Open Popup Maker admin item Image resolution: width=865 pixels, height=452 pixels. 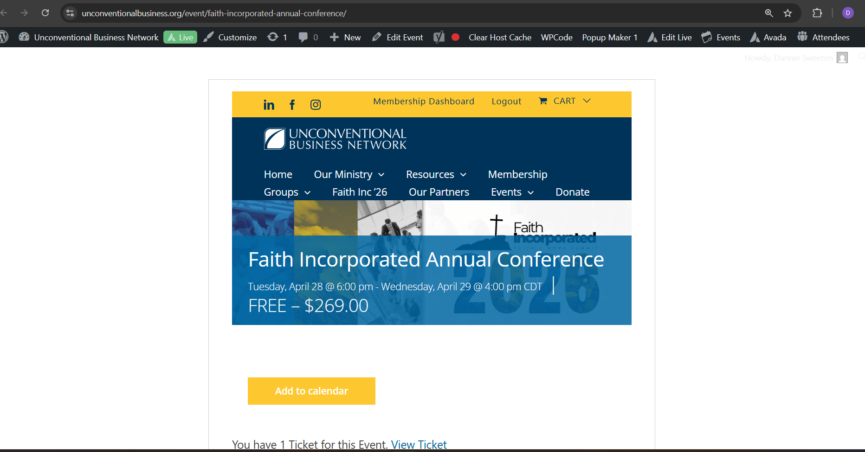[x=610, y=37]
